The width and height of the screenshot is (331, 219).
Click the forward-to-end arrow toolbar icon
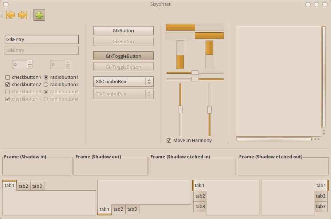pos(23,15)
